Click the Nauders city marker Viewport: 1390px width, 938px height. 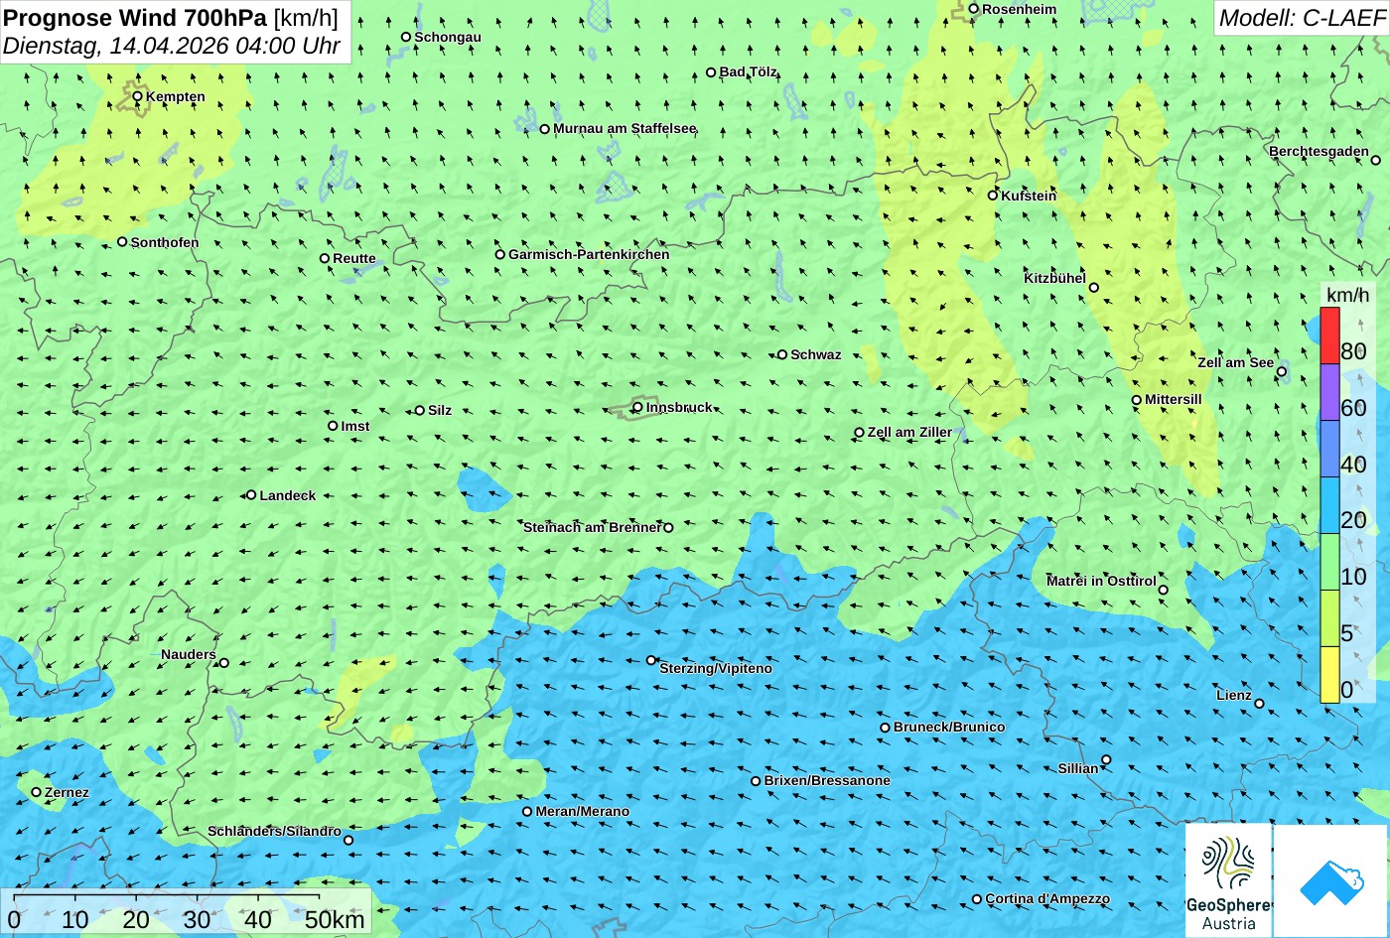[x=224, y=663]
